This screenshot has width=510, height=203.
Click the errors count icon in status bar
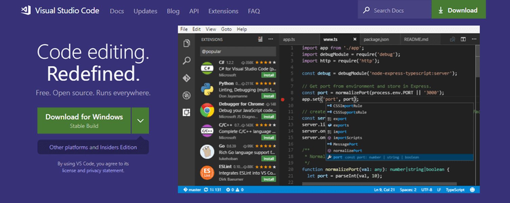[x=228, y=190]
